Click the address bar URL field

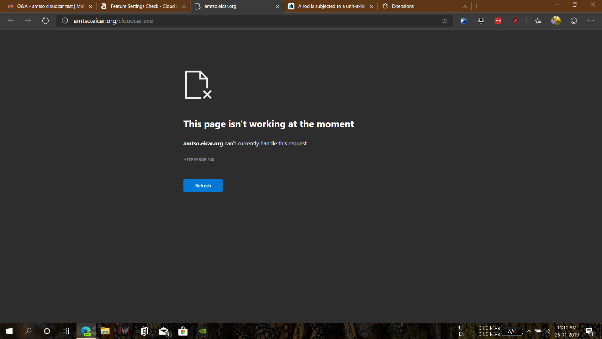point(251,21)
